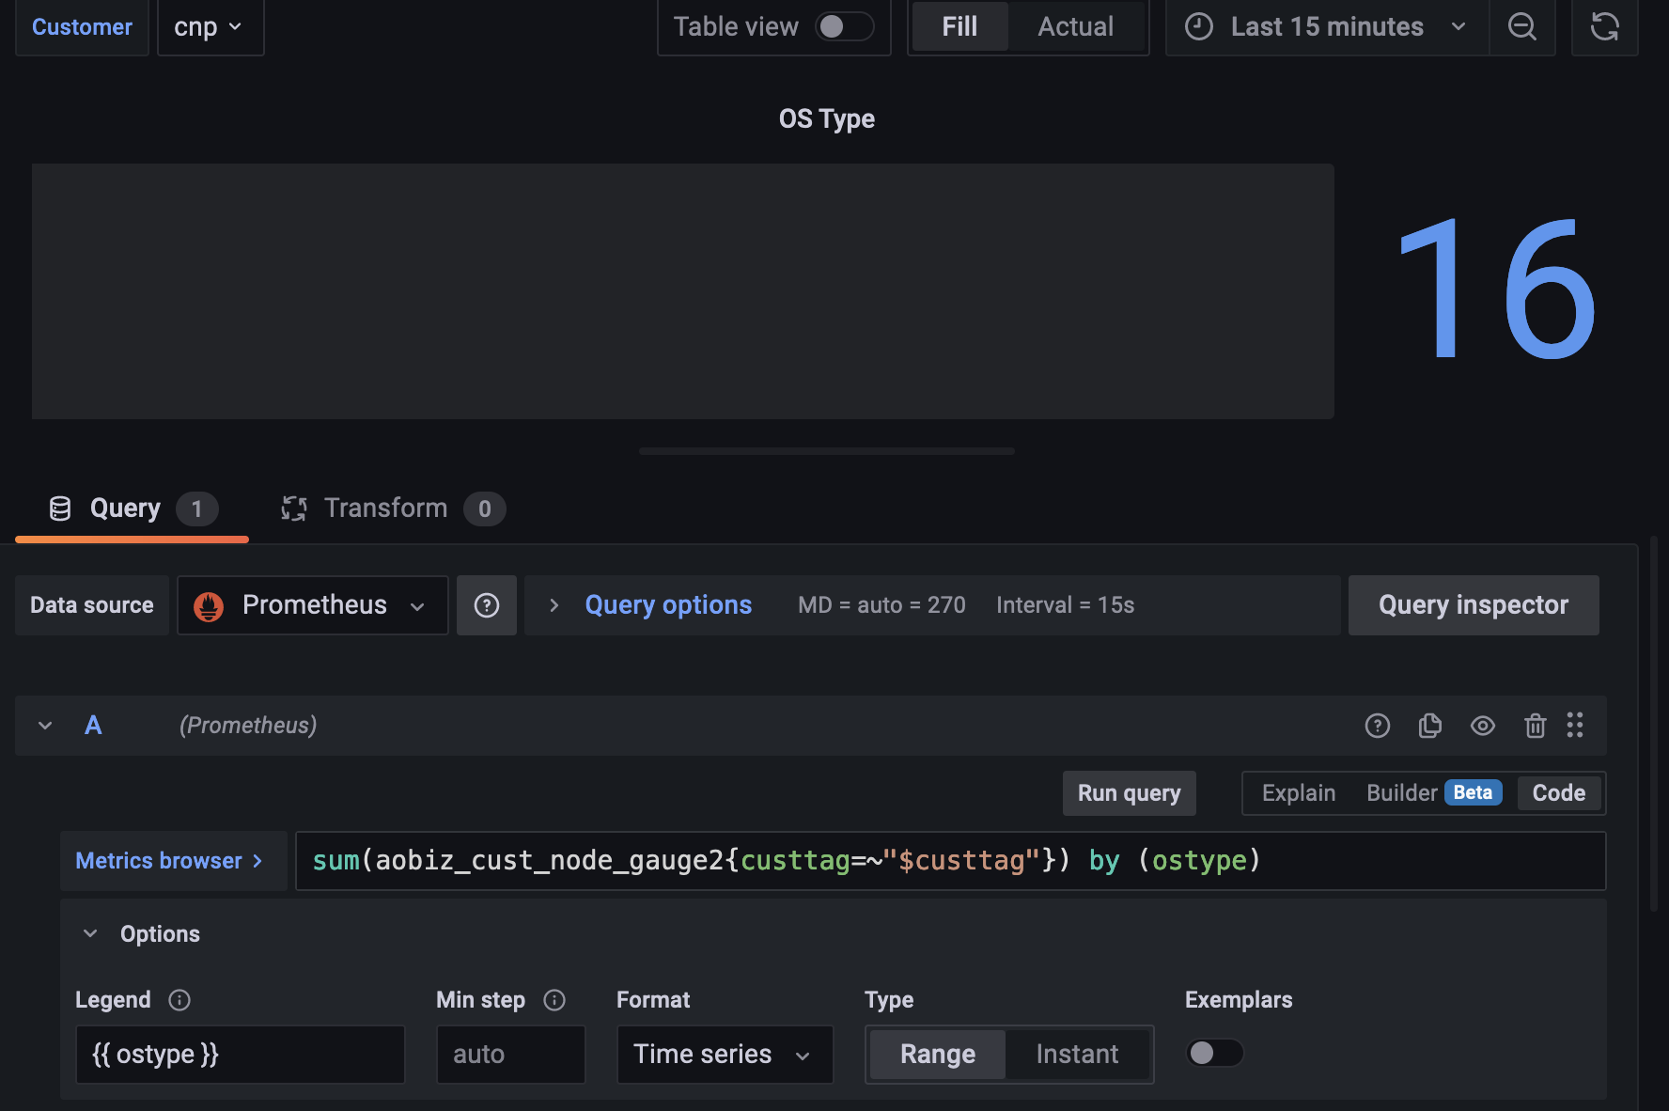Screen dimensions: 1669x1111
Task: Switch to the Explain mode
Action: (x=1298, y=793)
